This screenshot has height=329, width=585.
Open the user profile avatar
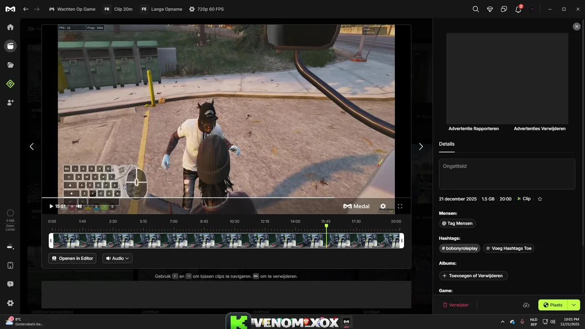(x=532, y=9)
